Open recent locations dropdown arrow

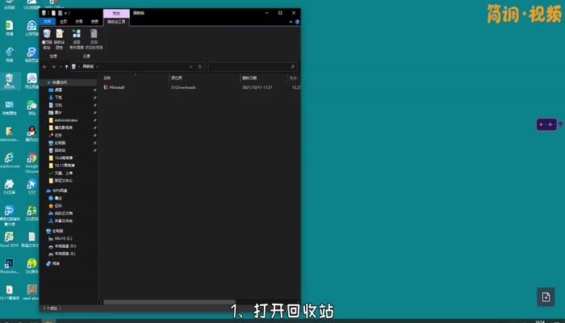click(60, 66)
